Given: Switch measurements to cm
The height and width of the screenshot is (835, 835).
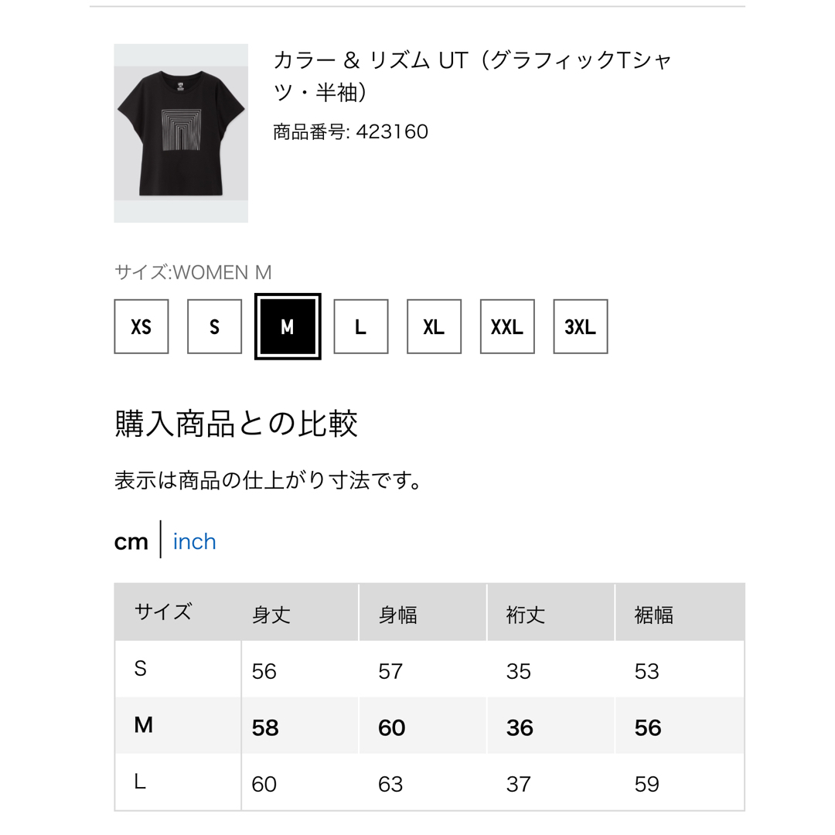Looking at the screenshot, I should (131, 542).
